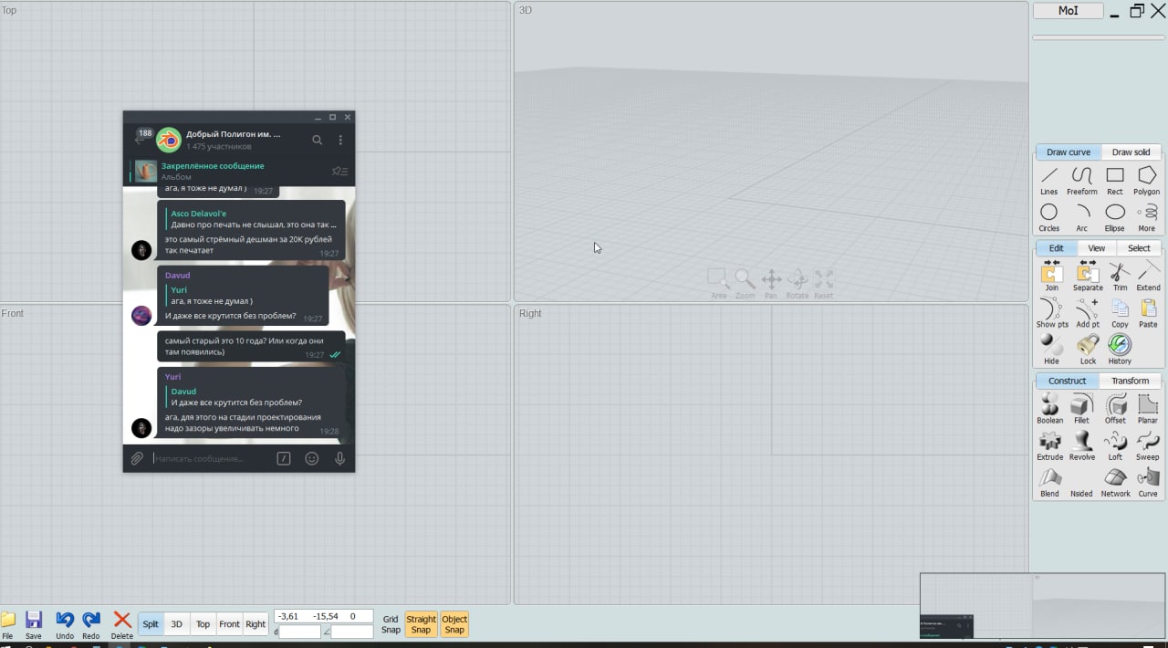Switch to Top view layout
Image resolution: width=1168 pixels, height=648 pixels.
click(203, 624)
